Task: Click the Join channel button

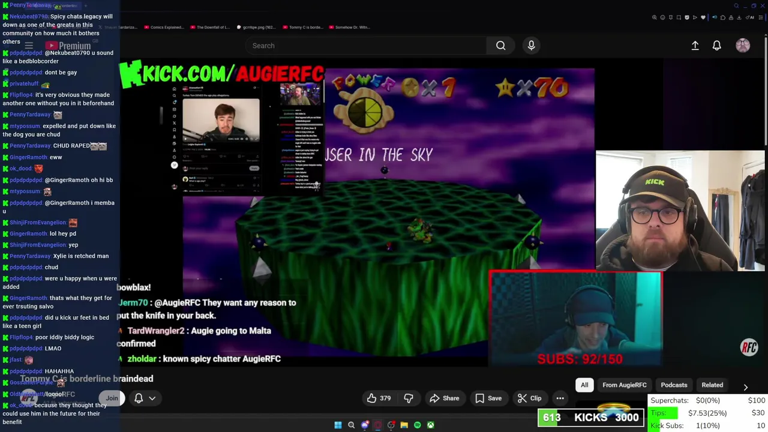Action: click(x=112, y=398)
